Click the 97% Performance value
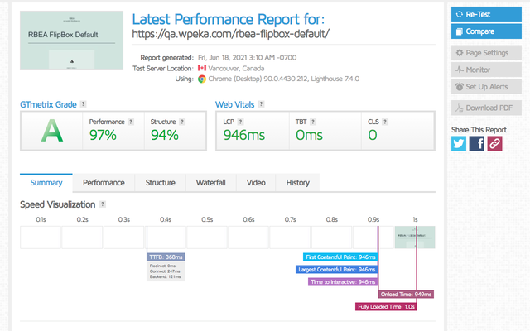Image resolution: width=530 pixels, height=331 pixels. pos(103,135)
